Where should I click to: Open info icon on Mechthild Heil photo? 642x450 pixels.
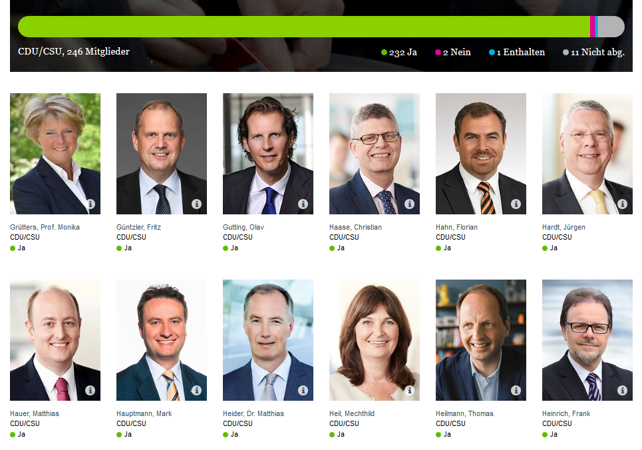click(x=409, y=390)
